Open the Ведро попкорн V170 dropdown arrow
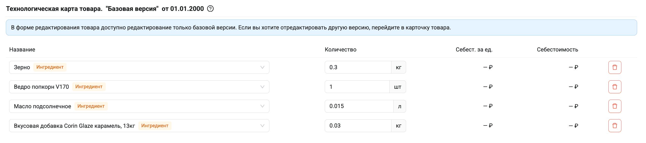This screenshot has height=143, width=646. point(262,87)
